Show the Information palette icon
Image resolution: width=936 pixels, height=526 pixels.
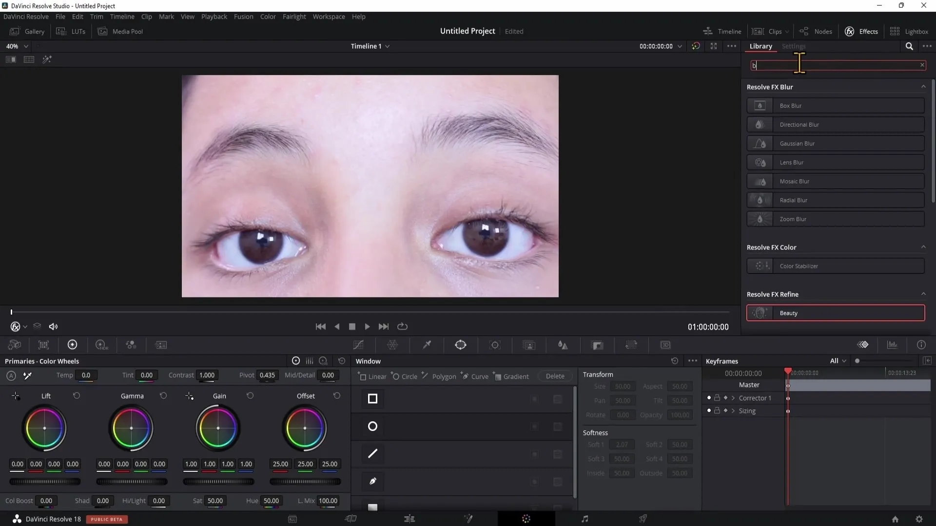tap(921, 345)
